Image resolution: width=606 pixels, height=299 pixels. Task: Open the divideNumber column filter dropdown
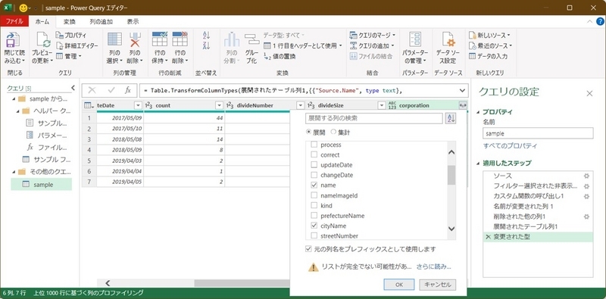(x=301, y=105)
